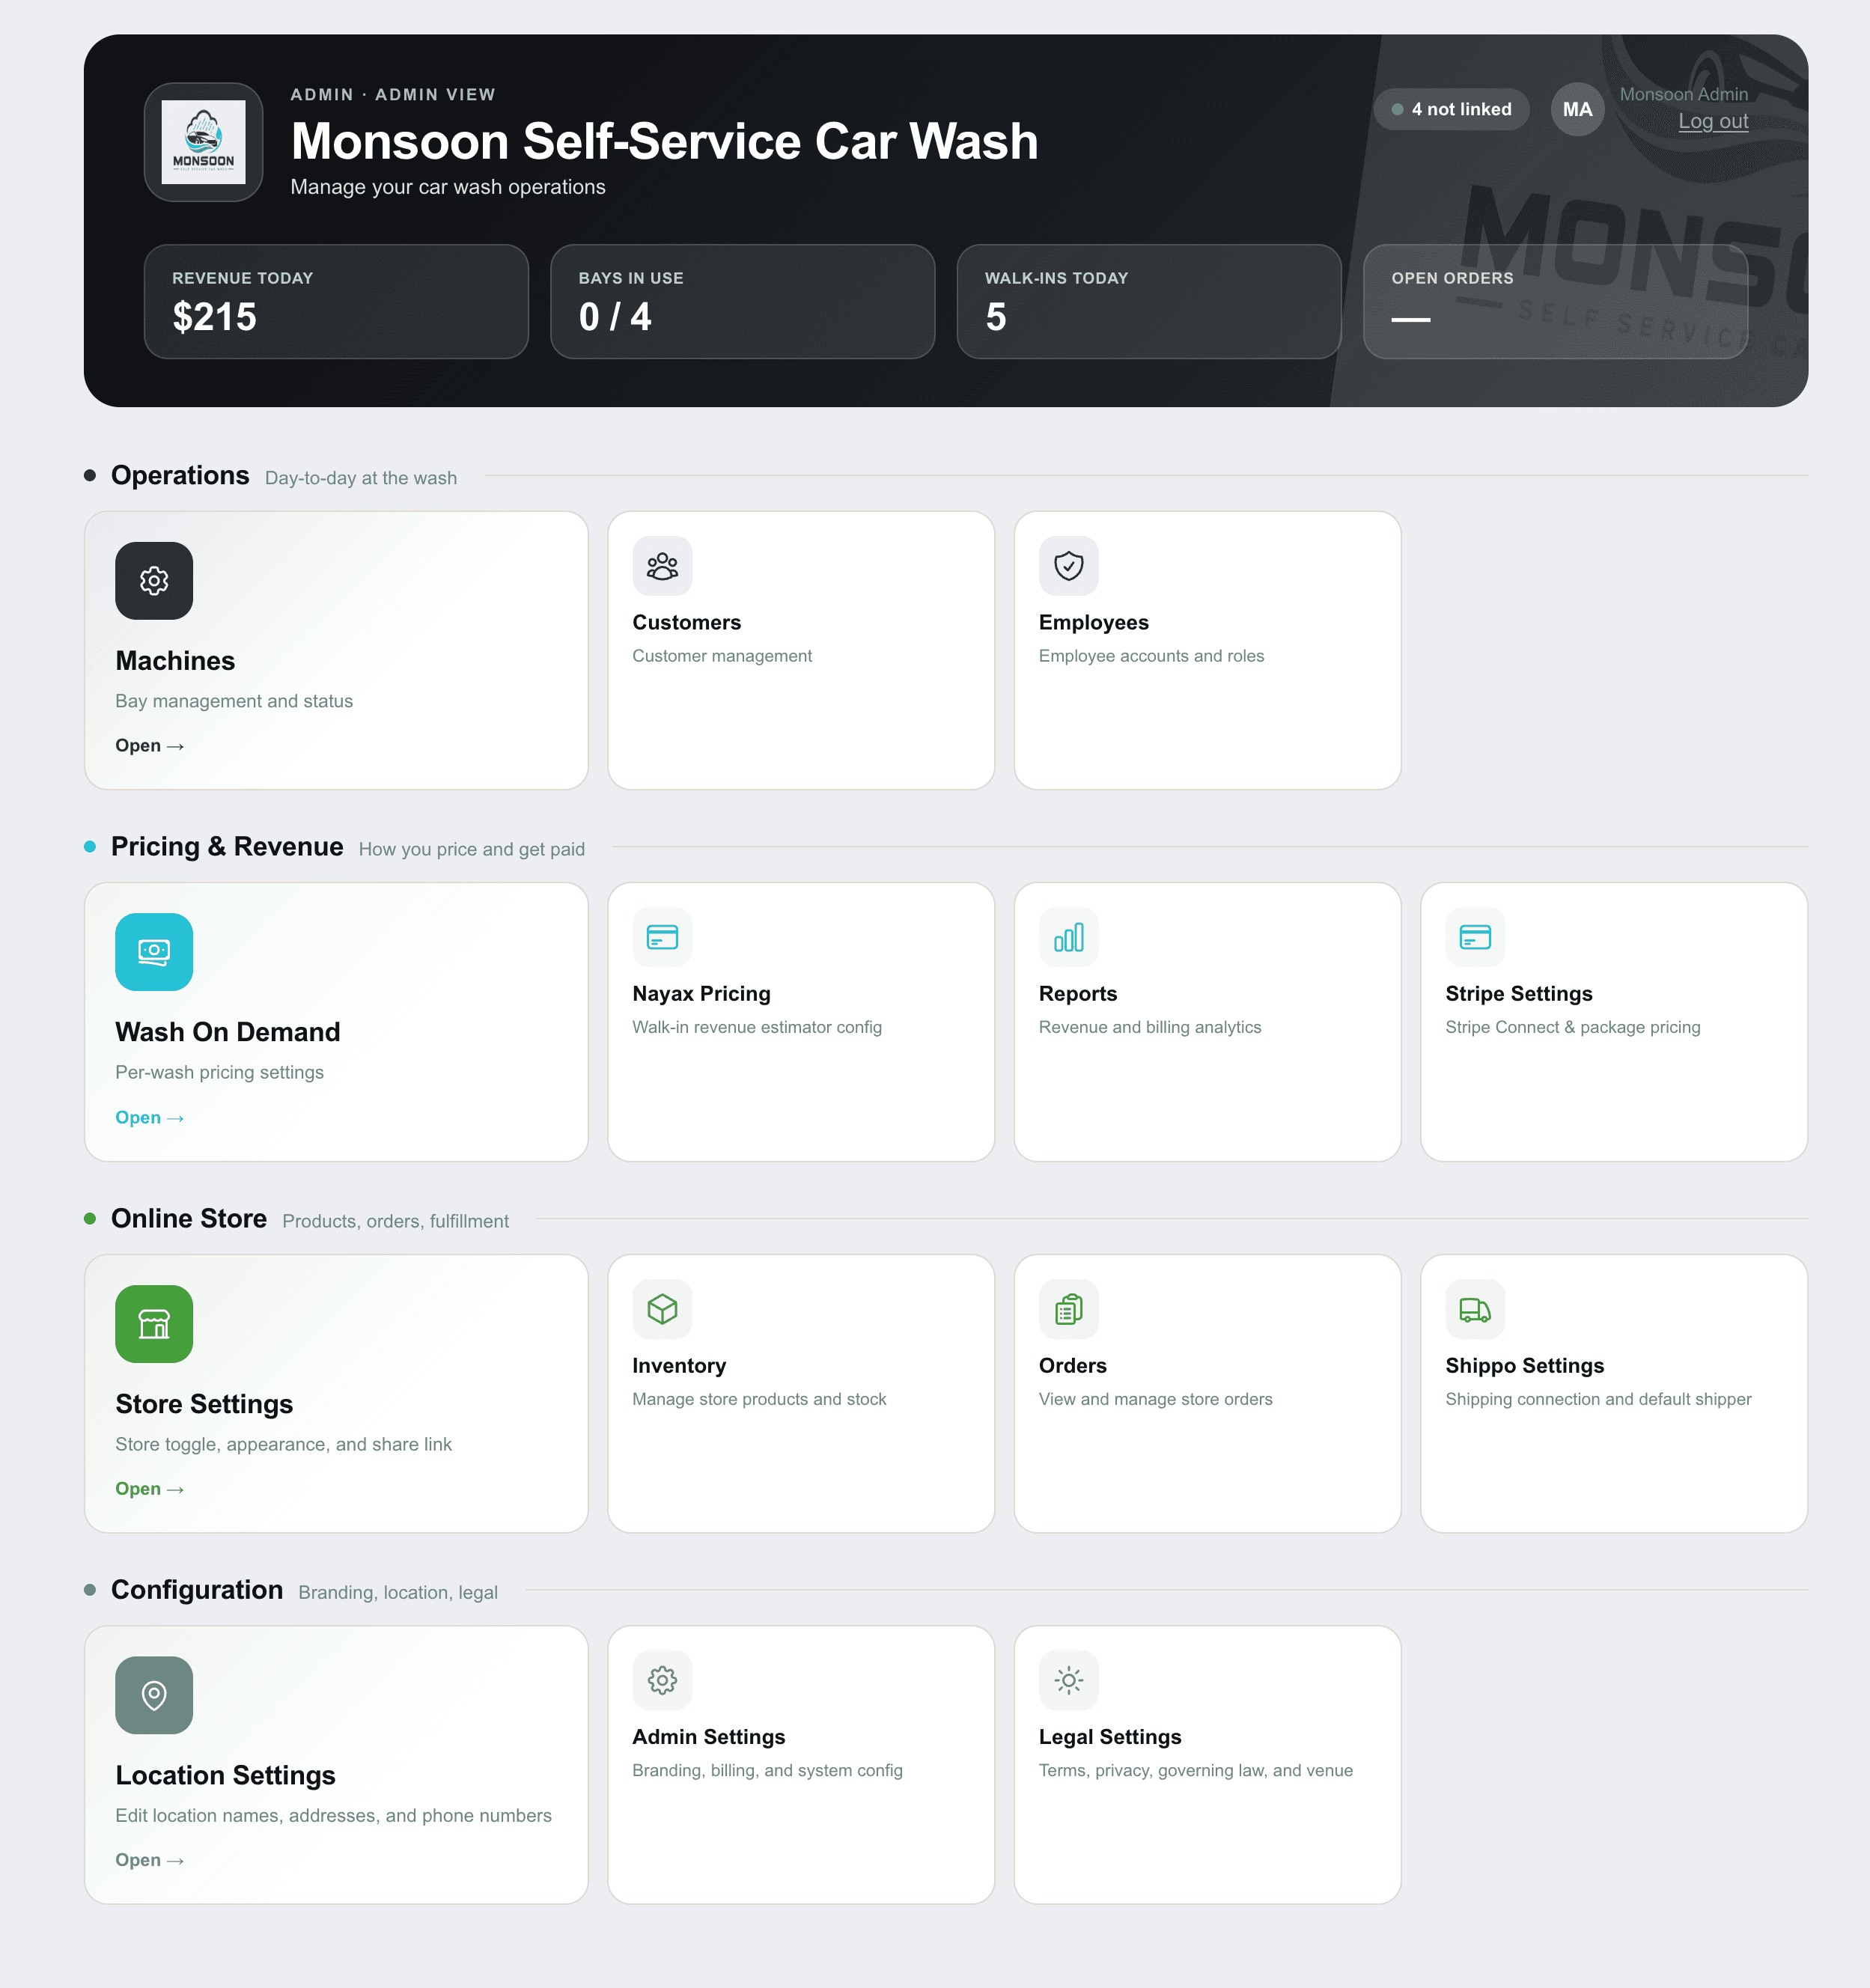Image resolution: width=1870 pixels, height=1988 pixels.
Task: Click the Customers people icon
Action: point(662,566)
